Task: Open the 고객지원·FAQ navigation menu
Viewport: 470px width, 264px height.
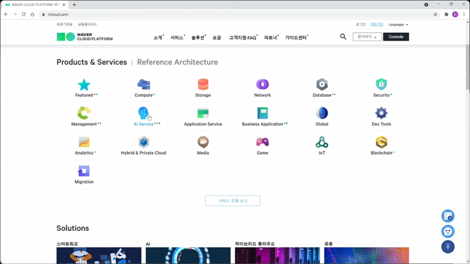Action: (243, 38)
